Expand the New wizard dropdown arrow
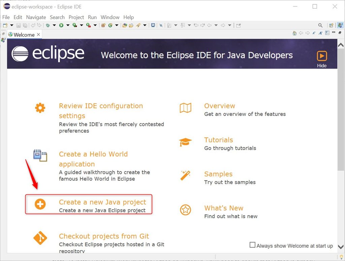Image resolution: width=345 pixels, height=261 pixels. [x=12, y=25]
